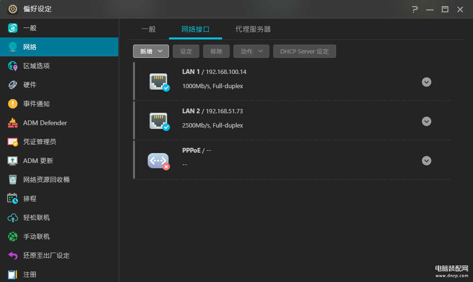Image resolution: width=473 pixels, height=282 pixels.
Task: Select ADM Defender menu label
Action: pos(45,123)
